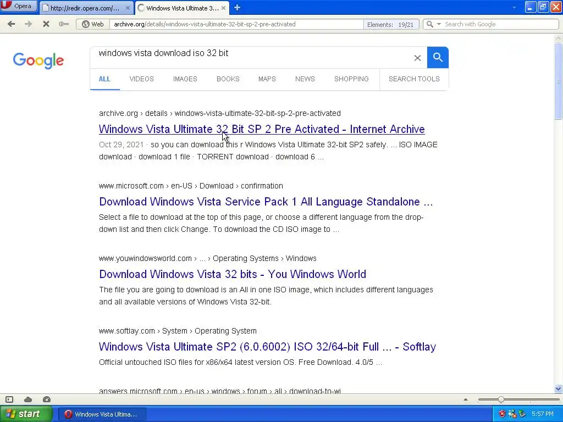Switch to IMAGES results
Screen dimensions: 563x422
(x=185, y=79)
